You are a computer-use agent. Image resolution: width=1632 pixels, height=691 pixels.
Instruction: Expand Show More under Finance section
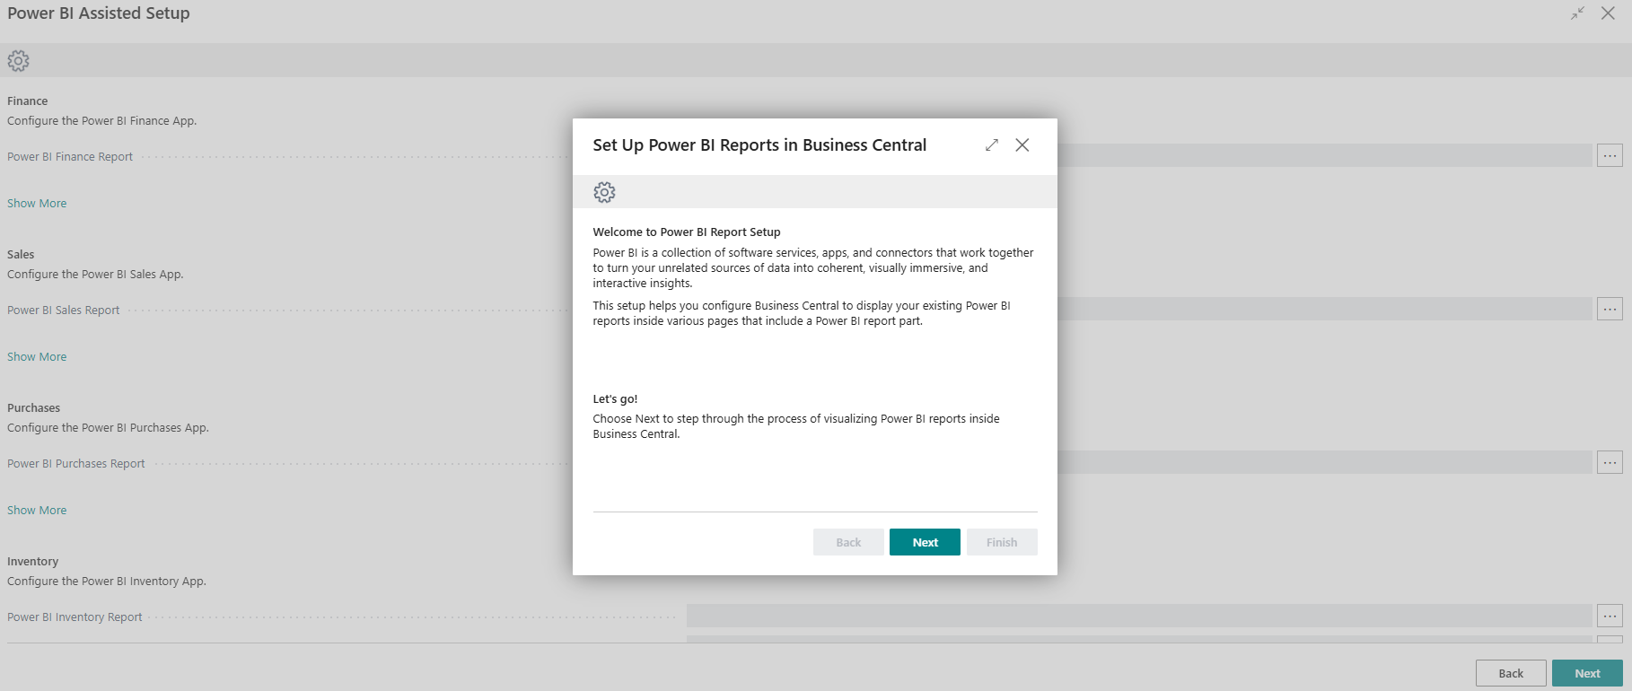(x=37, y=204)
